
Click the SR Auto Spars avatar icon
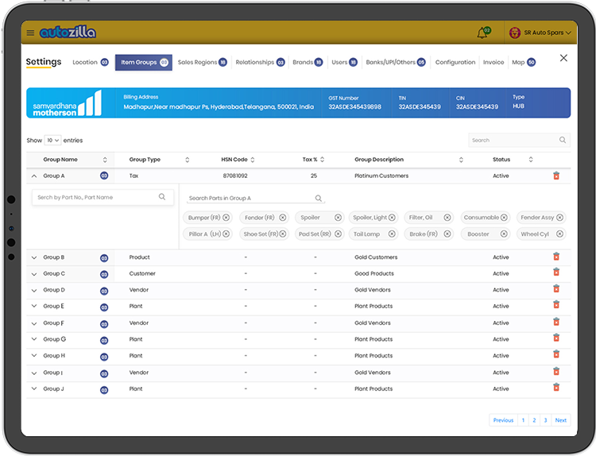pos(515,33)
